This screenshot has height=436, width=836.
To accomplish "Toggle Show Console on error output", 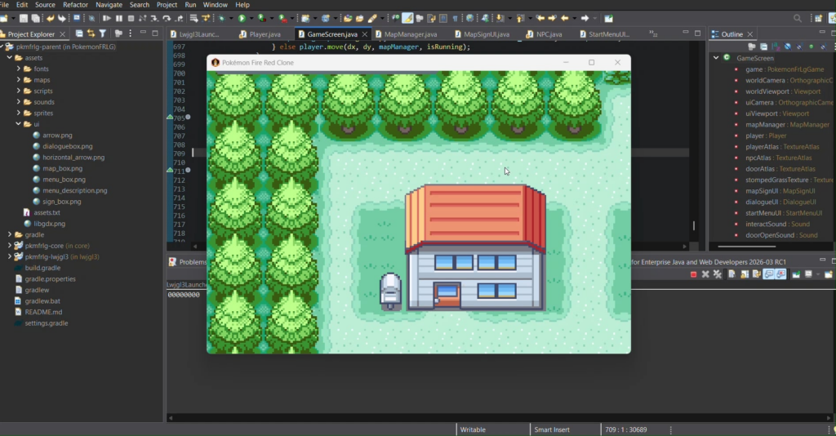I will coord(781,274).
